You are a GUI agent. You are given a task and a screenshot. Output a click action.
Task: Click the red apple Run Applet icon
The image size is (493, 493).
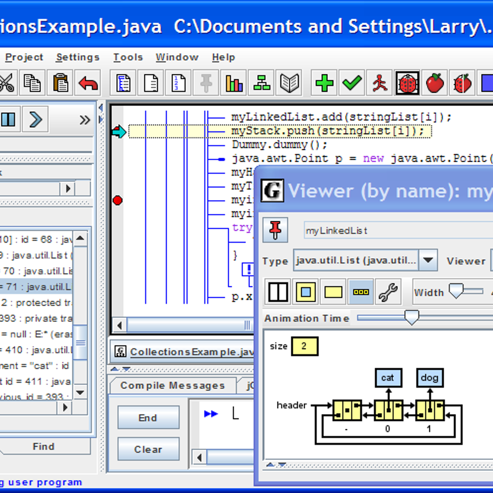(x=435, y=83)
